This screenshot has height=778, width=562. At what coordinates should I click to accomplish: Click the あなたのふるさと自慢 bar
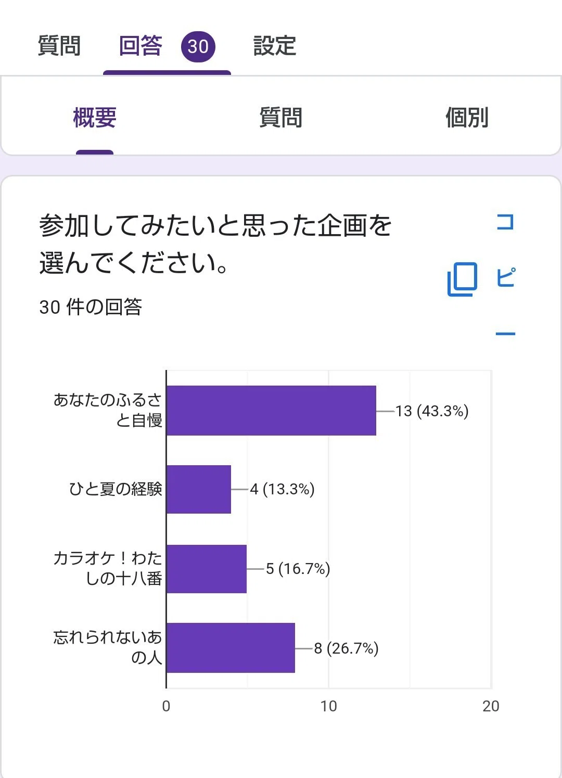coord(271,411)
